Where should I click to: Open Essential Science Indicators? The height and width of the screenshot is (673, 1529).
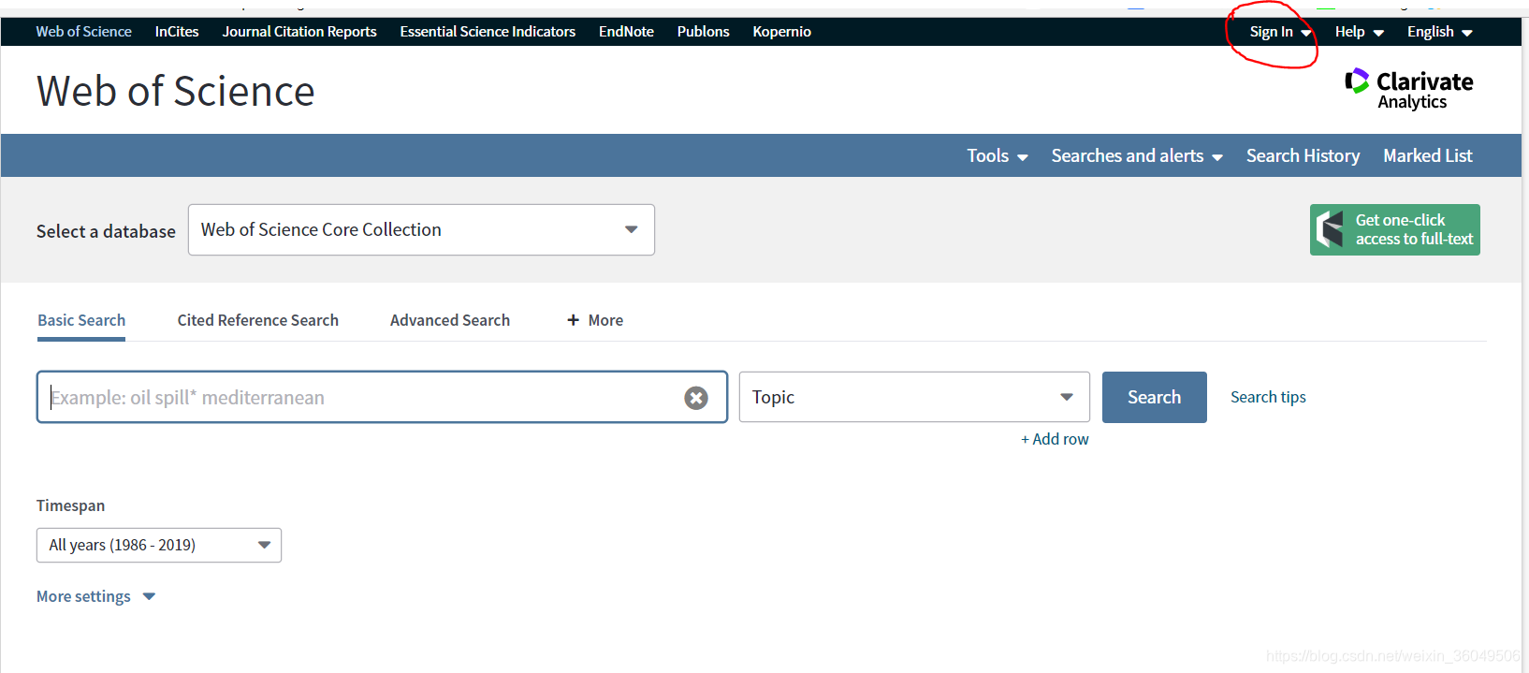[x=488, y=32]
